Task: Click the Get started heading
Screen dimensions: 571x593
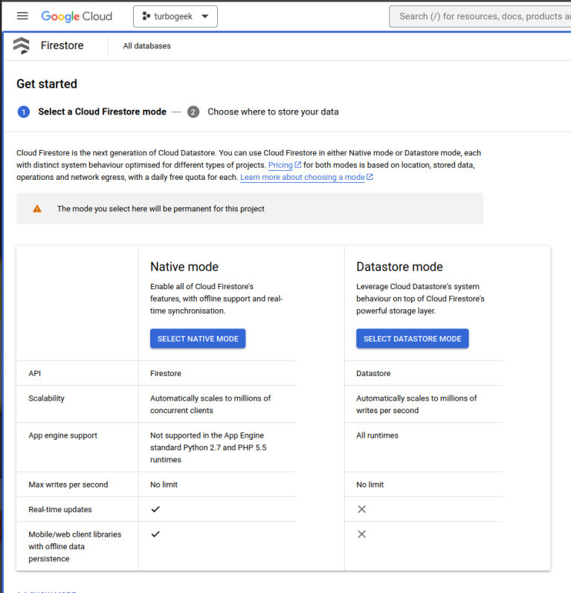Action: 47,83
